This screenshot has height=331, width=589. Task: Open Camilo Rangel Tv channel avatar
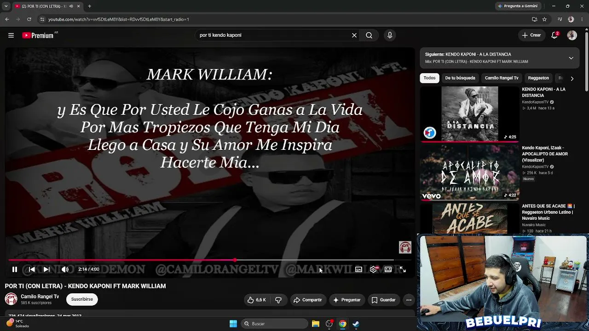point(11,299)
